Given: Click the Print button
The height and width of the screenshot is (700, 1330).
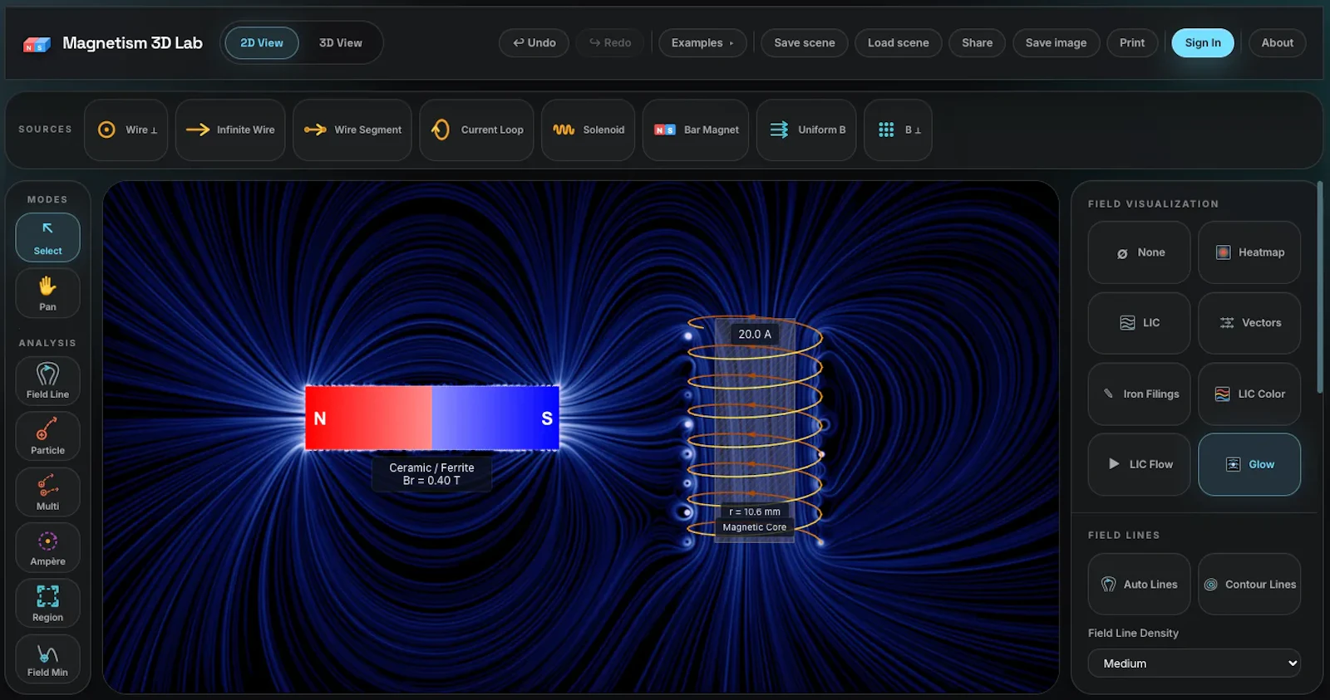Looking at the screenshot, I should 1132,43.
